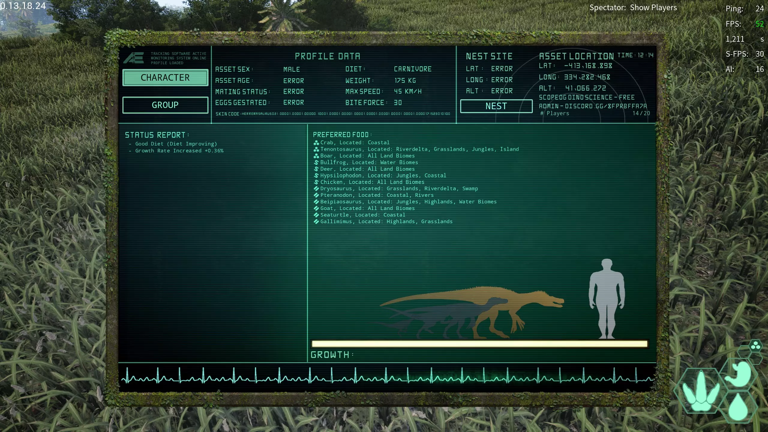Click the dinosaur footprint HUD icon
Viewport: 768px width, 432px height.
[701, 391]
